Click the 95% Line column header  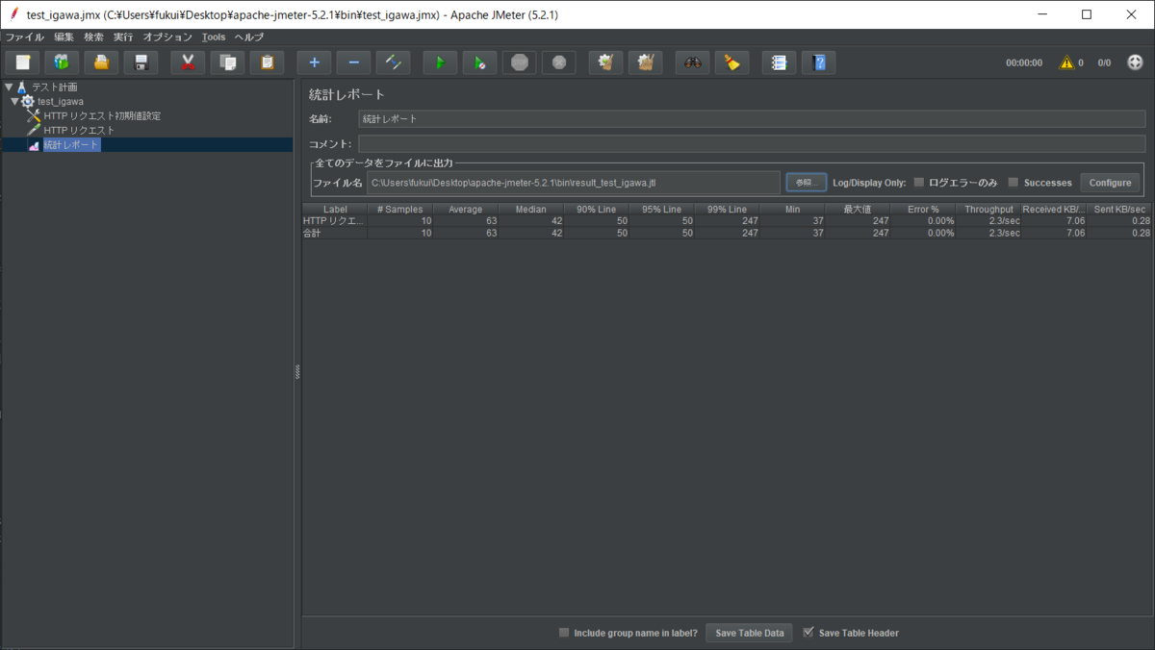pos(662,209)
